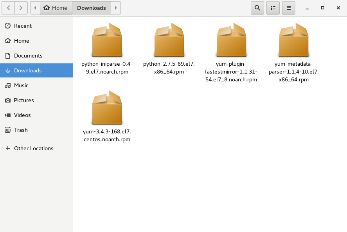Open Other Locations via sidebar label

click(34, 148)
